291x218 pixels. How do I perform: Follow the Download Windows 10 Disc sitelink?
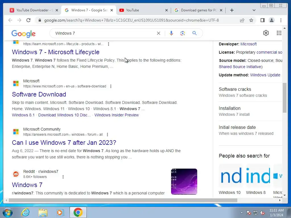coord(65,115)
